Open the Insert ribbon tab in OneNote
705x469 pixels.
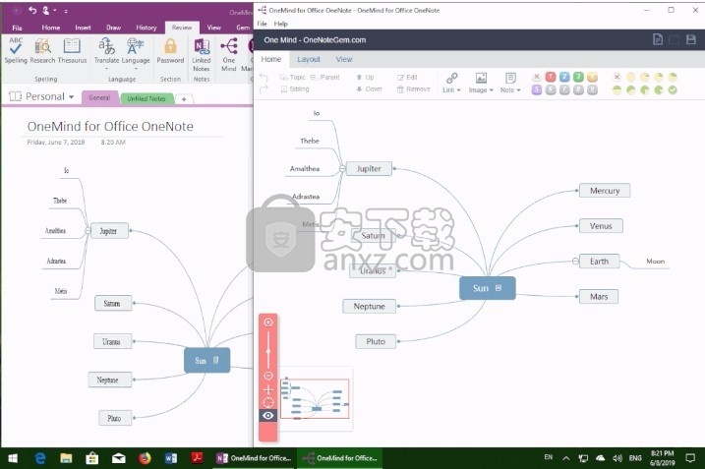[x=83, y=28]
